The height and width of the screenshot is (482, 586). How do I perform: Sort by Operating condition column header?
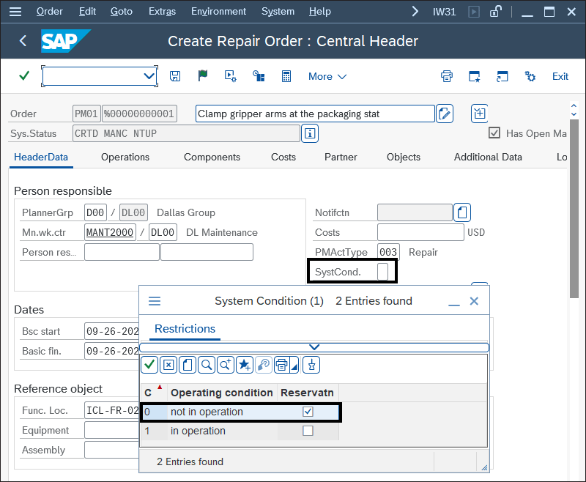pos(222,393)
